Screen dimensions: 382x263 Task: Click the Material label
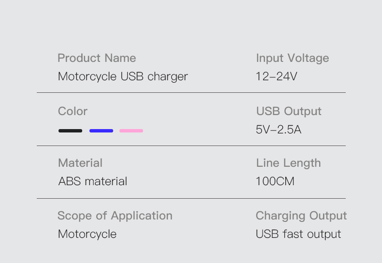tap(80, 163)
